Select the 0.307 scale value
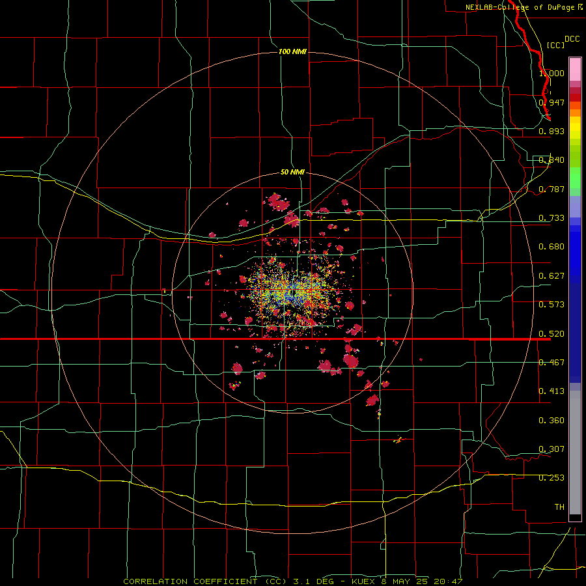The image size is (586, 586). pos(551,449)
